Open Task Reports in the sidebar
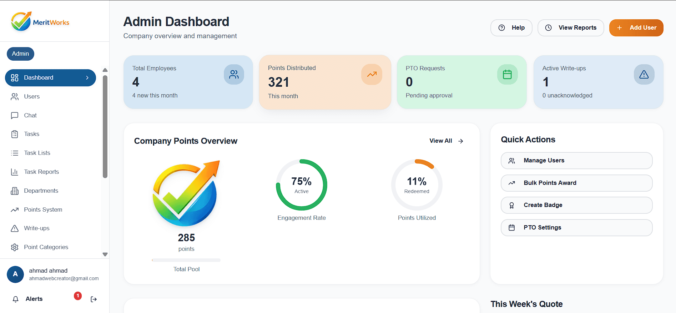 click(41, 172)
